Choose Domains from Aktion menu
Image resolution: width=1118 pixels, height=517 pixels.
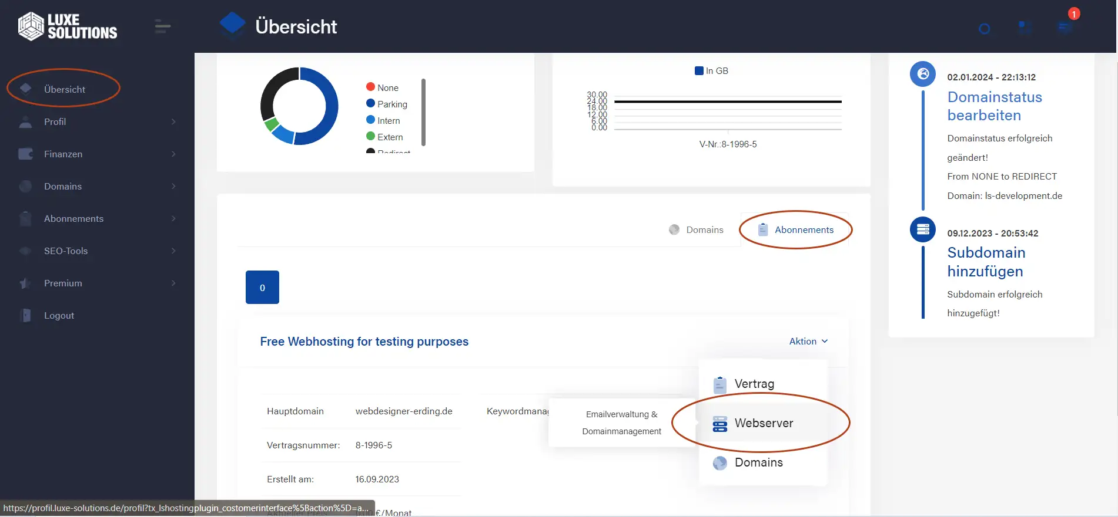click(762, 462)
